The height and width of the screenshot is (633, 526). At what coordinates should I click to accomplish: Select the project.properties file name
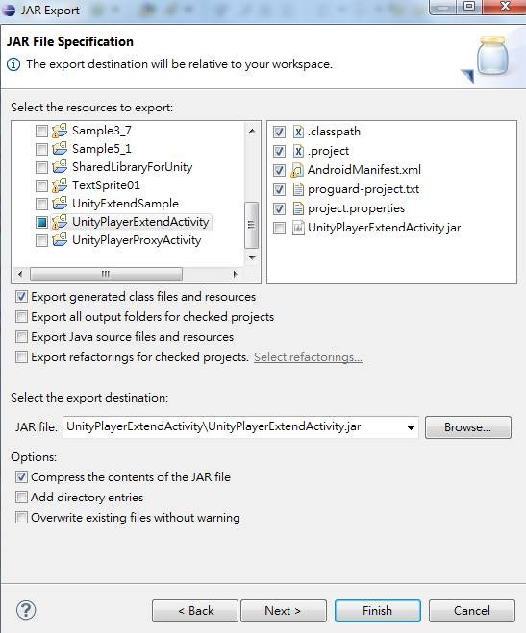point(356,208)
